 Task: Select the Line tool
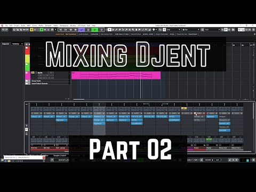(x=143, y=30)
